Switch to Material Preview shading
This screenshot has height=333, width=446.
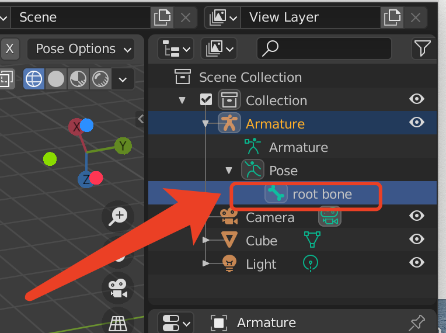pos(78,78)
